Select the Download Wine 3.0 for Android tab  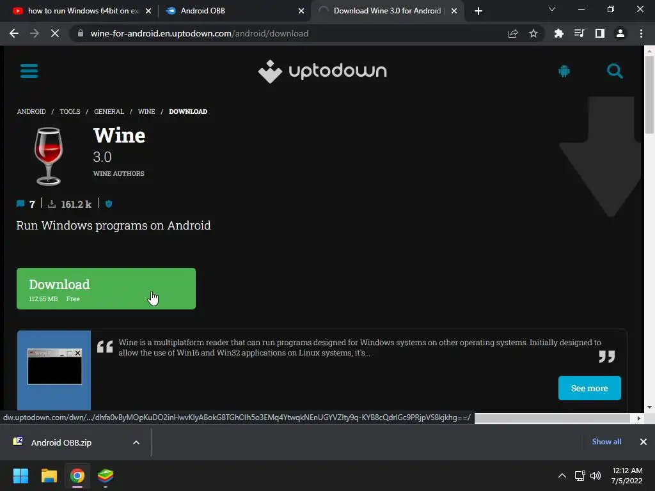(x=387, y=11)
